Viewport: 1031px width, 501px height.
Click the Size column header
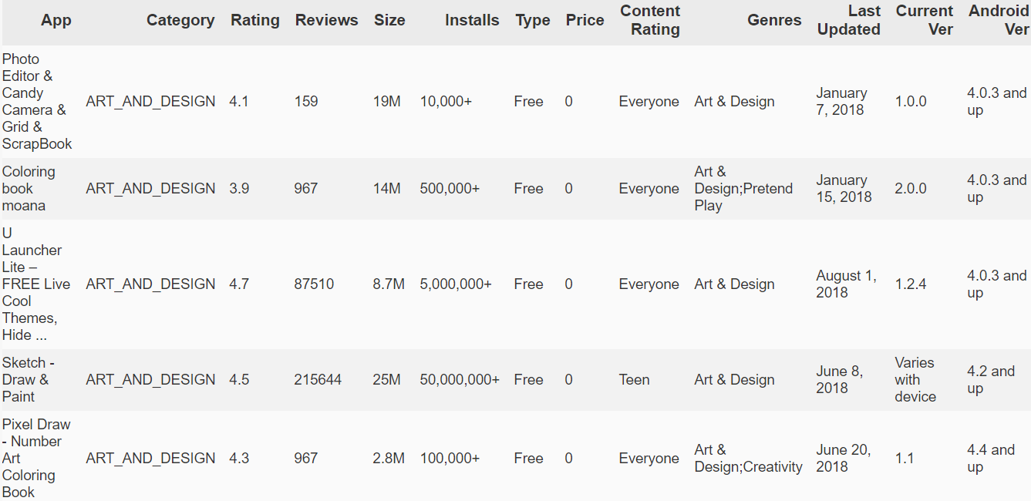point(389,21)
